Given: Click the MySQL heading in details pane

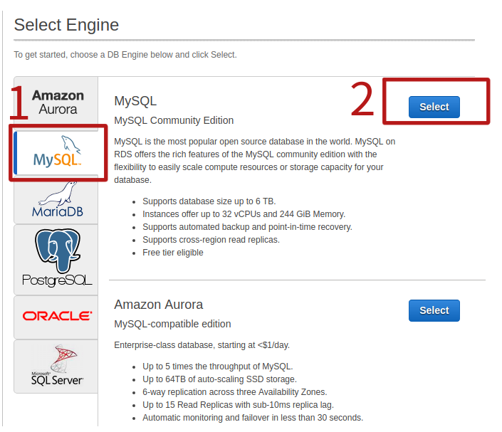Looking at the screenshot, I should [x=135, y=101].
